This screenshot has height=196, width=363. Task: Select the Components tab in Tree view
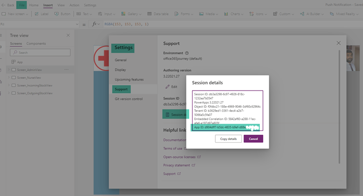point(36,43)
